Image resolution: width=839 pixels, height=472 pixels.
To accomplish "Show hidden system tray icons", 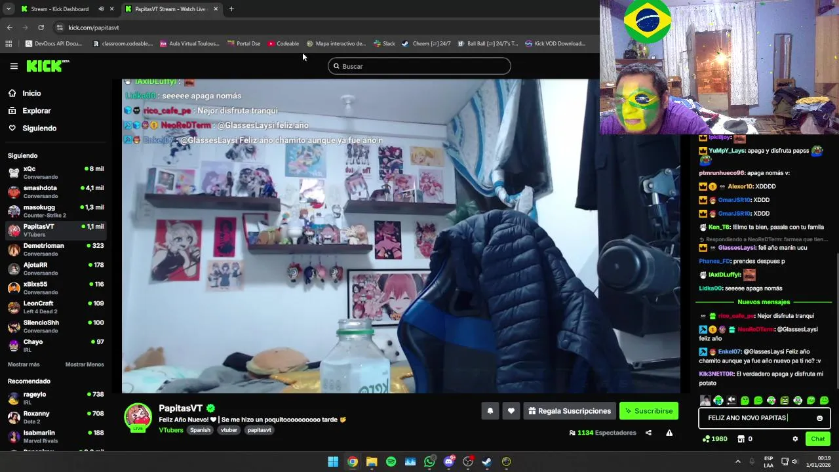I will click(737, 462).
